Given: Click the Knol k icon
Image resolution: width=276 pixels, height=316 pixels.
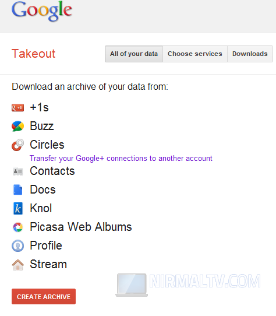Looking at the screenshot, I should 17,208.
